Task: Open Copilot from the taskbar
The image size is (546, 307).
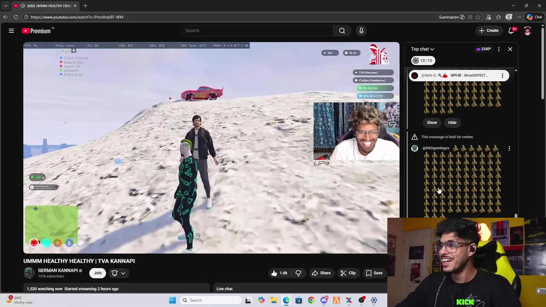Action: point(261,300)
